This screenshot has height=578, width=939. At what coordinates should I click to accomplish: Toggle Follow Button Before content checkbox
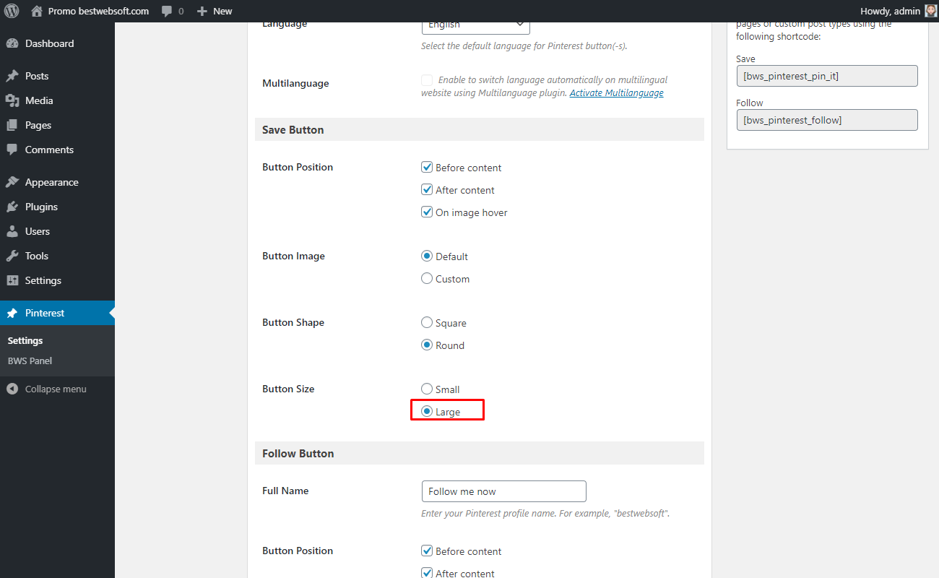(x=427, y=551)
